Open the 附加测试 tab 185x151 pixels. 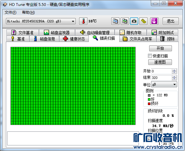click(x=162, y=33)
